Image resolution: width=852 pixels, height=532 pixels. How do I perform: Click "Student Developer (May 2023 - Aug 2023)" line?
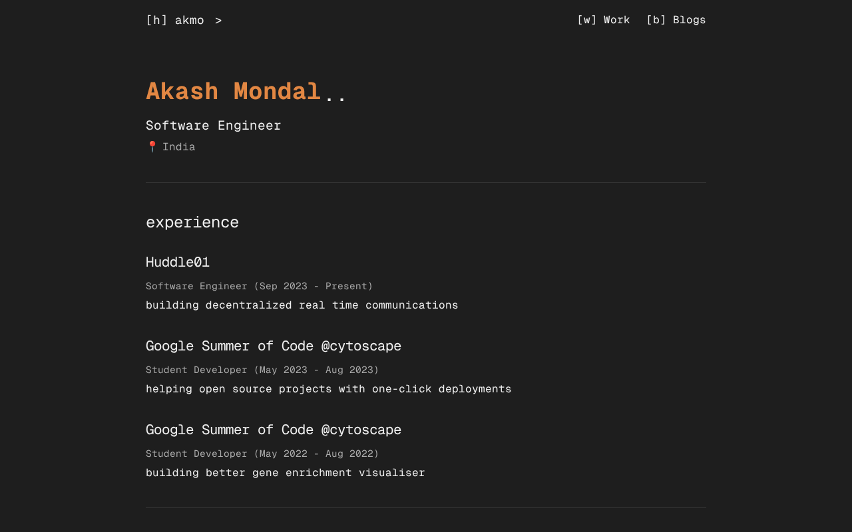[262, 370]
